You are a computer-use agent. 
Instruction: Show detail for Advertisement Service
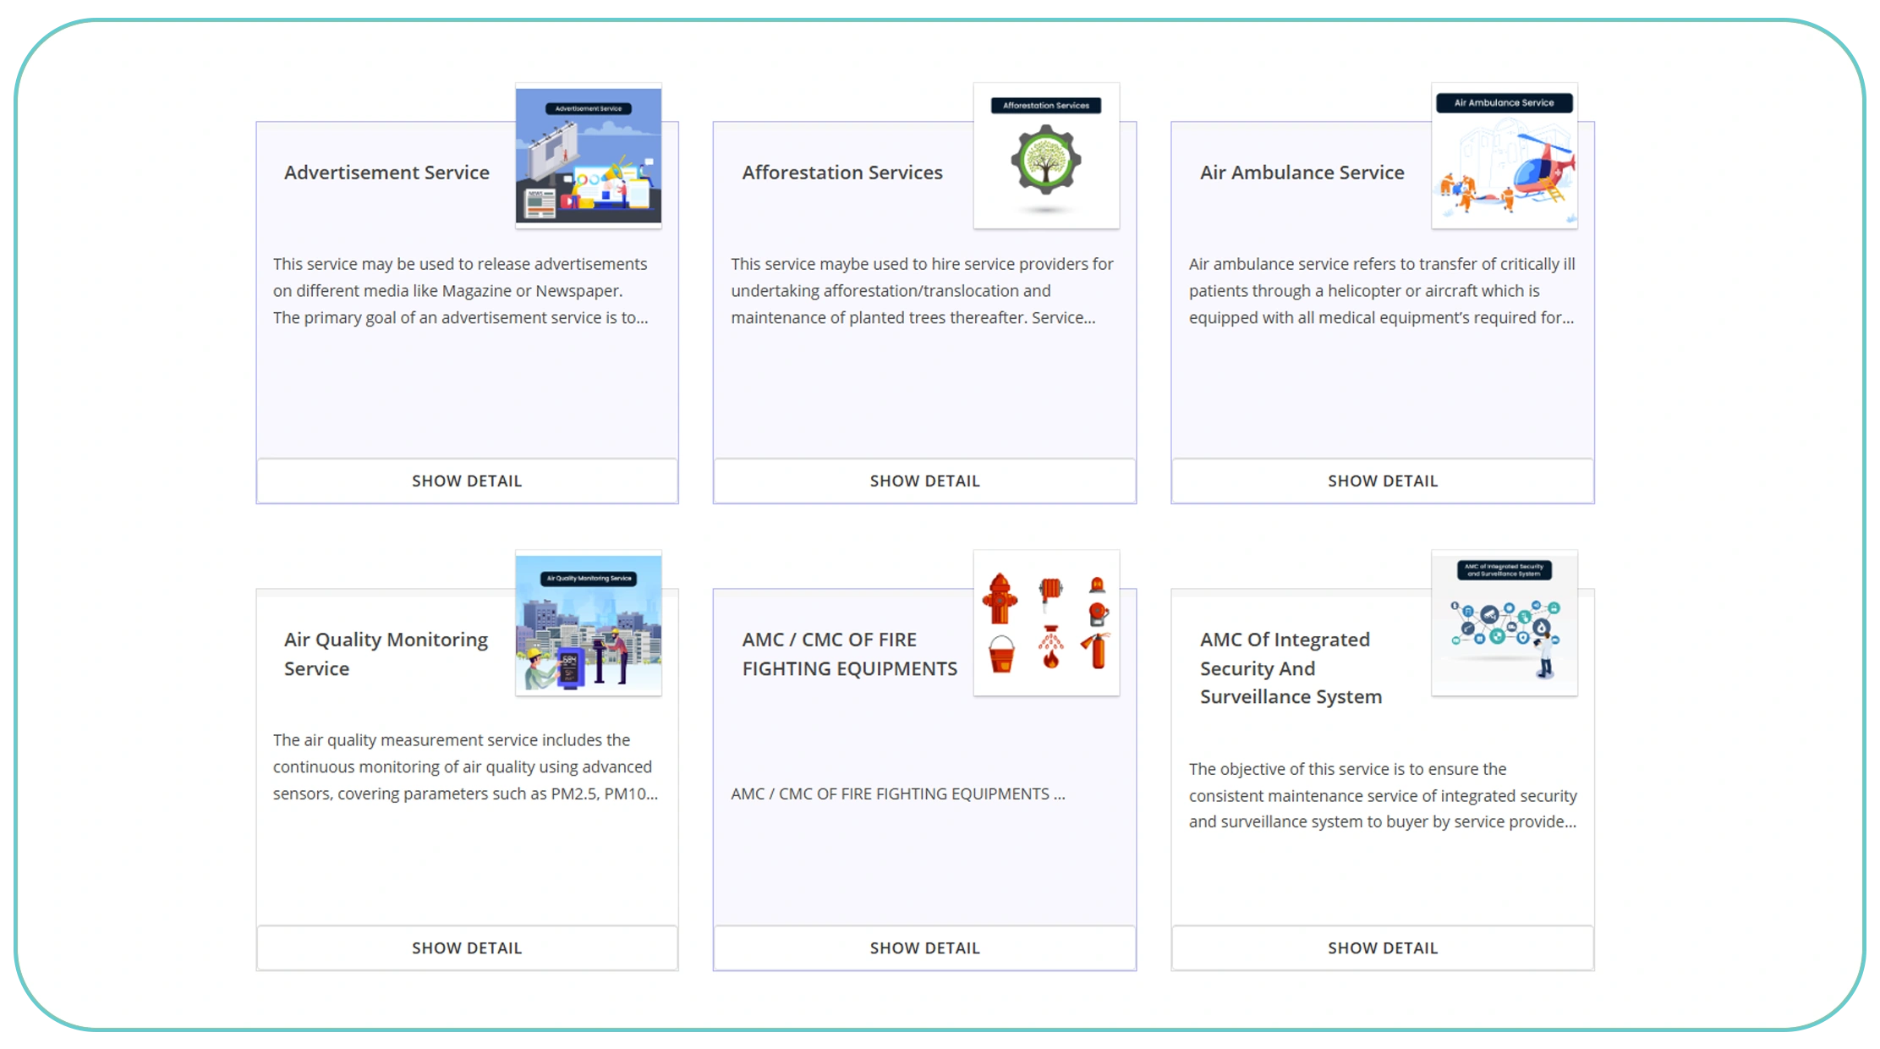[x=467, y=481]
